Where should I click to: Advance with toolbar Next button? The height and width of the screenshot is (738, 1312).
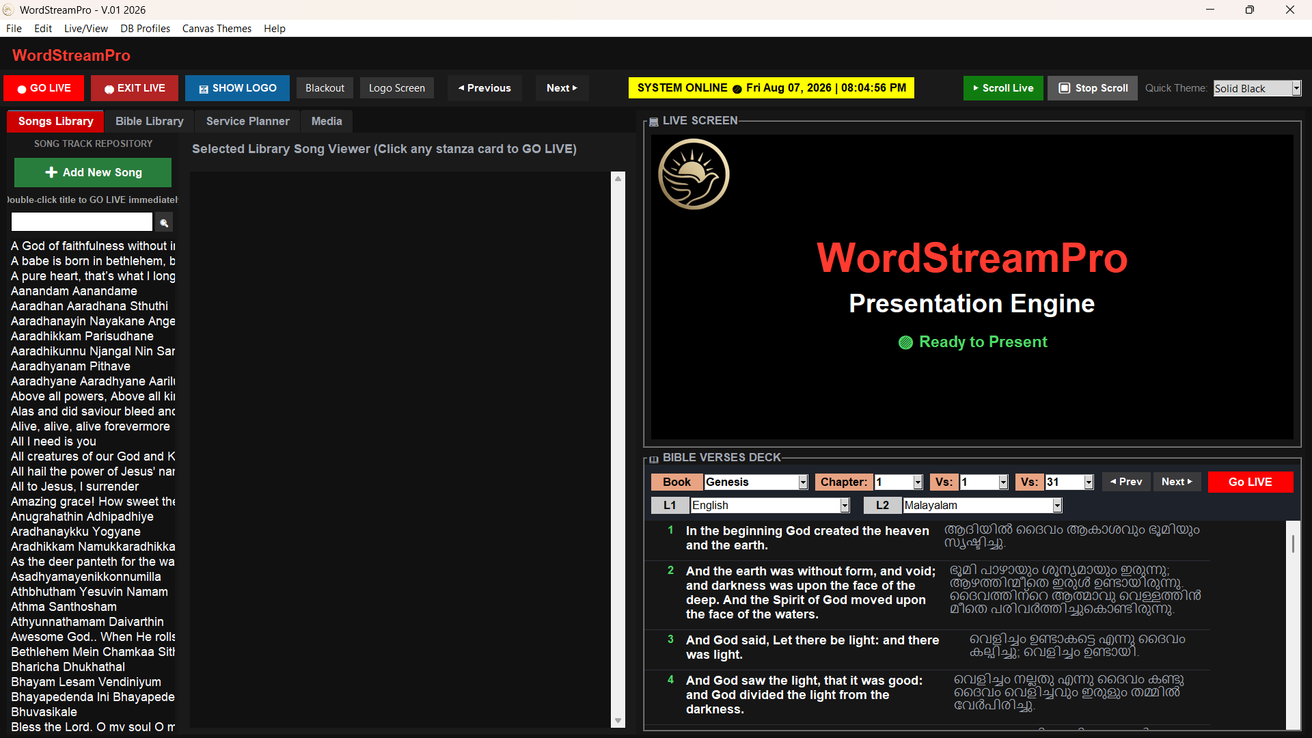[x=562, y=88]
